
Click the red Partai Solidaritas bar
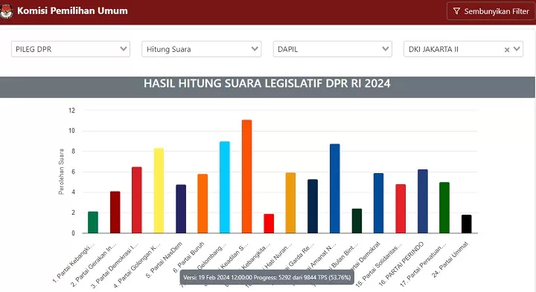point(401,209)
